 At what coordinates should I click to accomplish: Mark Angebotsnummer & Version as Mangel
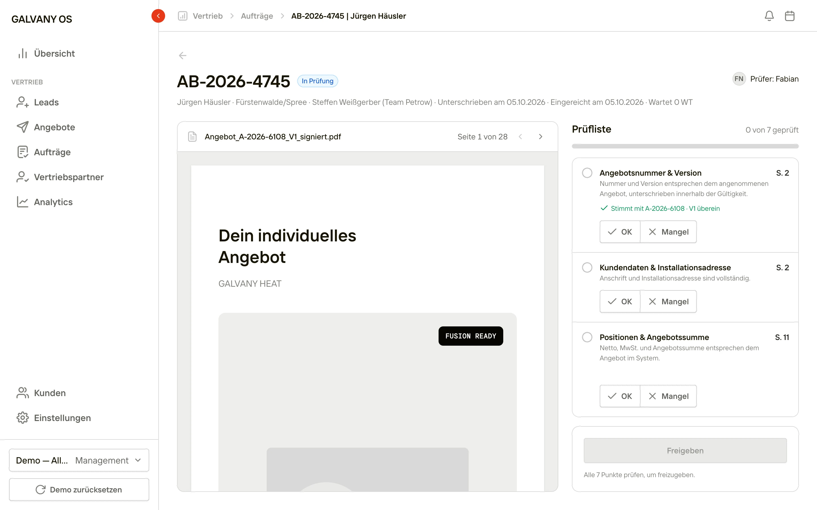[x=668, y=232]
